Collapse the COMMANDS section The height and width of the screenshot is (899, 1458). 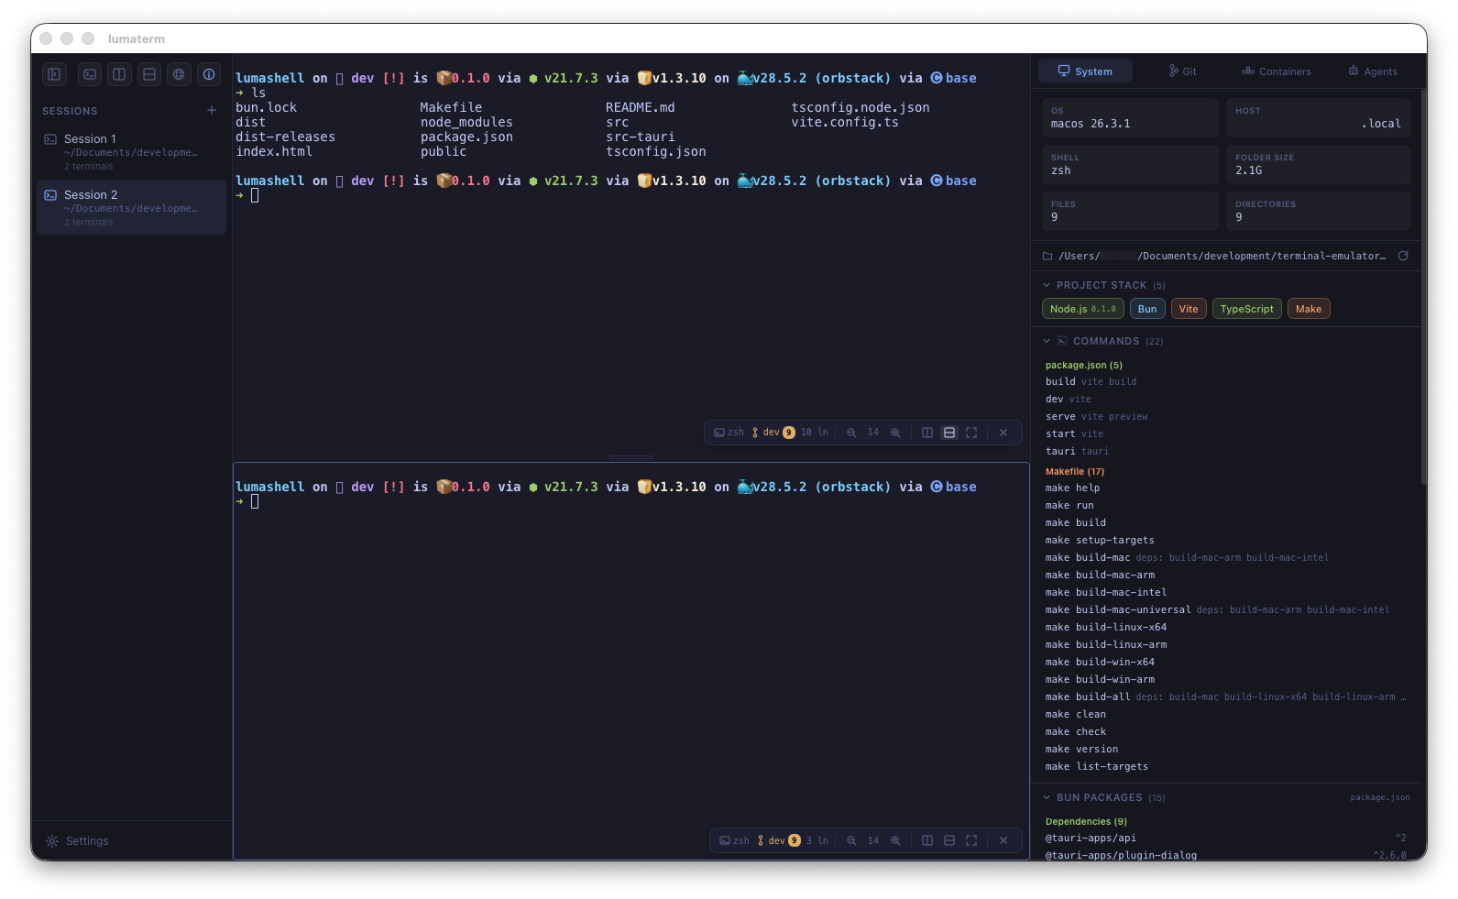[1047, 341]
